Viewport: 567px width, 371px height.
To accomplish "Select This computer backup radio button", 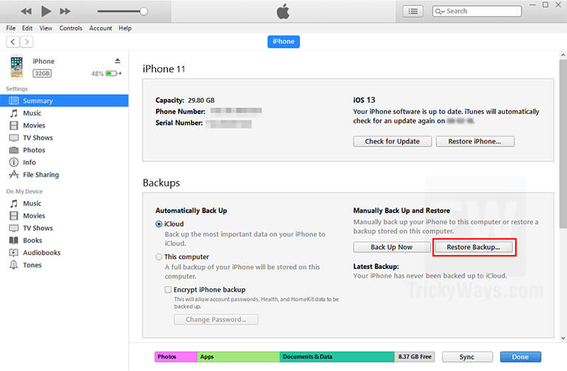I will click(159, 257).
